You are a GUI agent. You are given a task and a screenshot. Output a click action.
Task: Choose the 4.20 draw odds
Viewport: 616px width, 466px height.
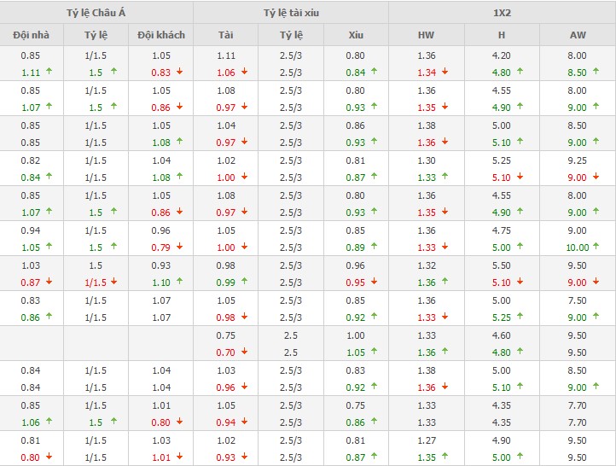[502, 55]
